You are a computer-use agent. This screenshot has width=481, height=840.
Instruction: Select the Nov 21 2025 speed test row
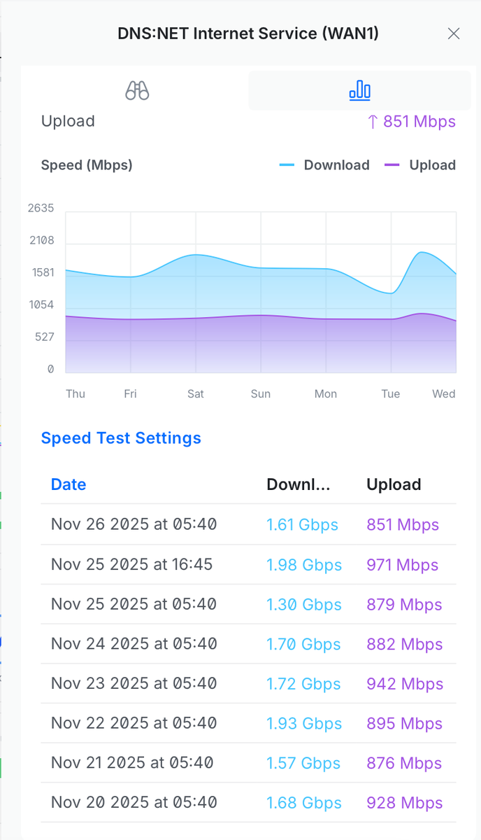(248, 763)
